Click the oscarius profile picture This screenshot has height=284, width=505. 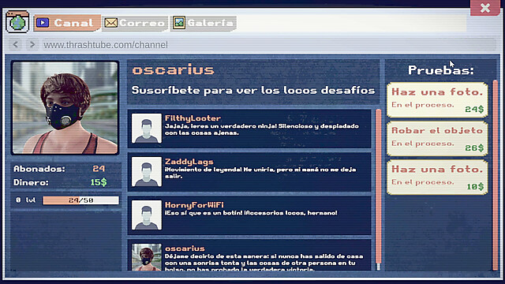65,108
